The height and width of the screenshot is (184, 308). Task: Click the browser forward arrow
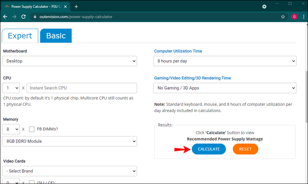coord(14,17)
